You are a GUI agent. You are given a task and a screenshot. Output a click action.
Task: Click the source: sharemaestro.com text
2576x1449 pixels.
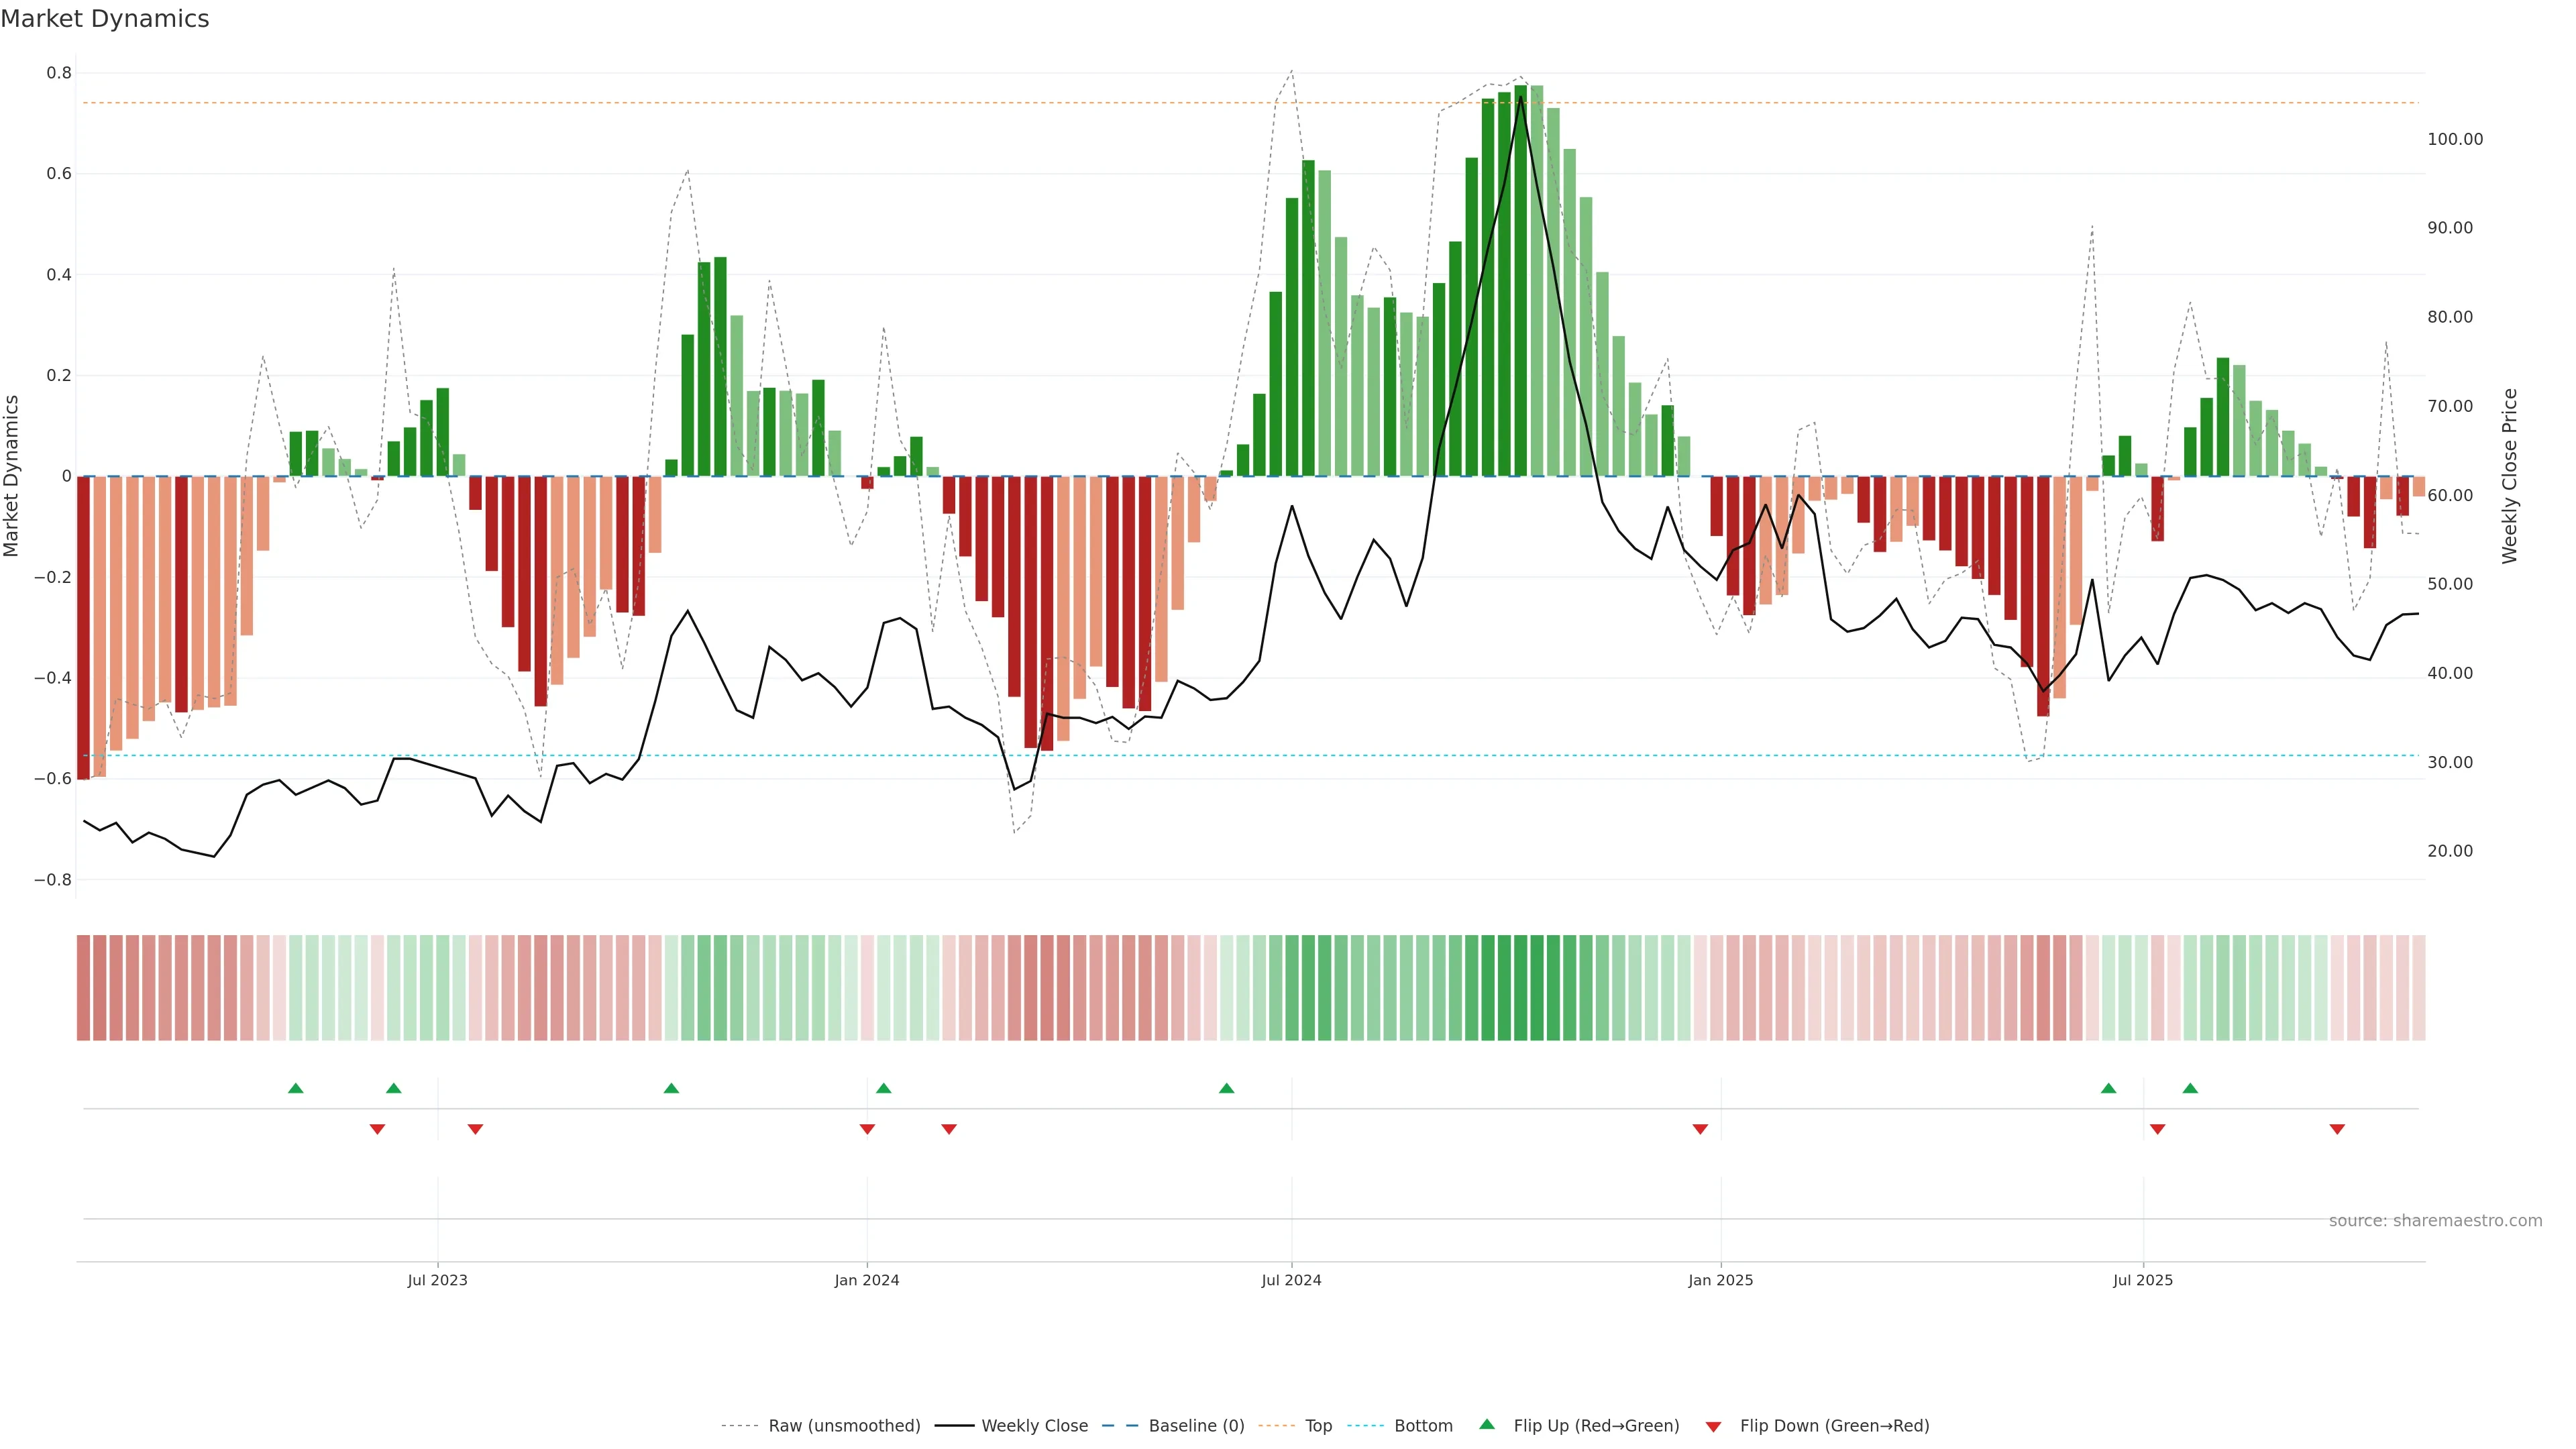2435,1221
